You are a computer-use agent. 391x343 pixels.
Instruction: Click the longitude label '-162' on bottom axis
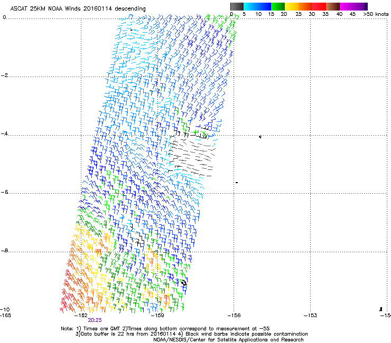click(x=81, y=316)
